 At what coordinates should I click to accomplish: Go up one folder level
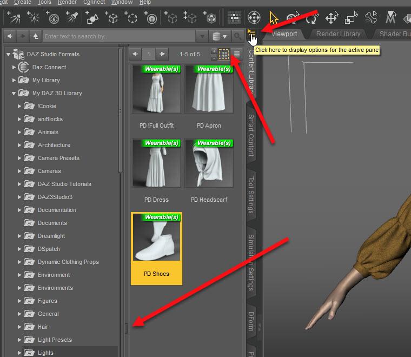[35, 36]
